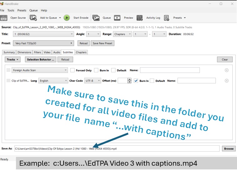
Task: Expand the Title dropdown
Action: [x=44, y=34]
